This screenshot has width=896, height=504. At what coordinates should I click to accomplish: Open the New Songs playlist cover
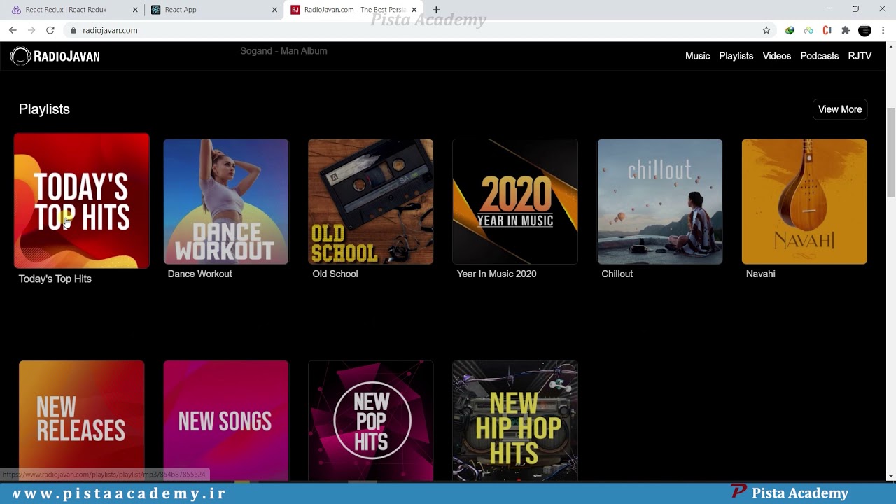click(226, 420)
